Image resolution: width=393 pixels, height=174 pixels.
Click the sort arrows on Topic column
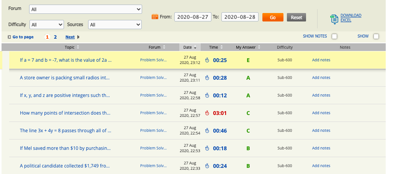[x=78, y=48]
